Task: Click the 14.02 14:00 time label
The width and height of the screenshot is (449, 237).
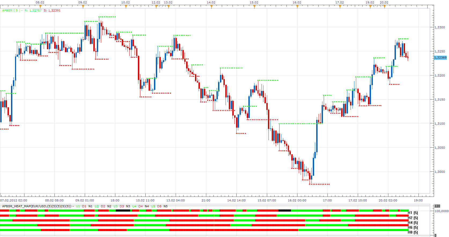Action: [x=236, y=200]
